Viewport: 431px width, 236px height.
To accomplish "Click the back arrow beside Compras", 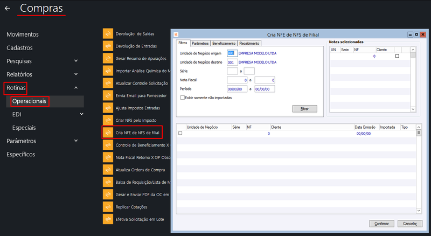I will (x=8, y=9).
